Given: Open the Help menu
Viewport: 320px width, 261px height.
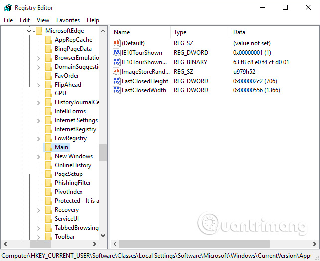Looking at the screenshot, I should tap(93, 20).
